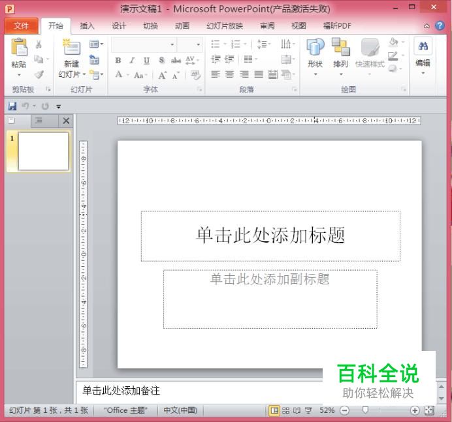Toggle Strikethrough formatting
This screenshot has height=422, width=452.
pyautogui.click(x=176, y=61)
